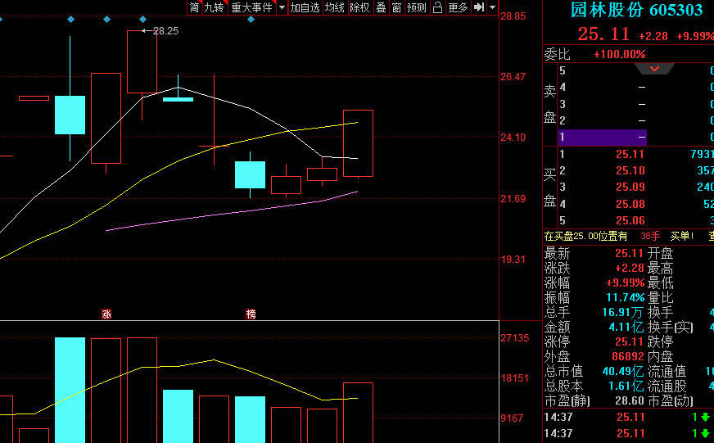Click the 涨幅 +9.99% value
Viewport: 714px width, 443px height.
[626, 283]
